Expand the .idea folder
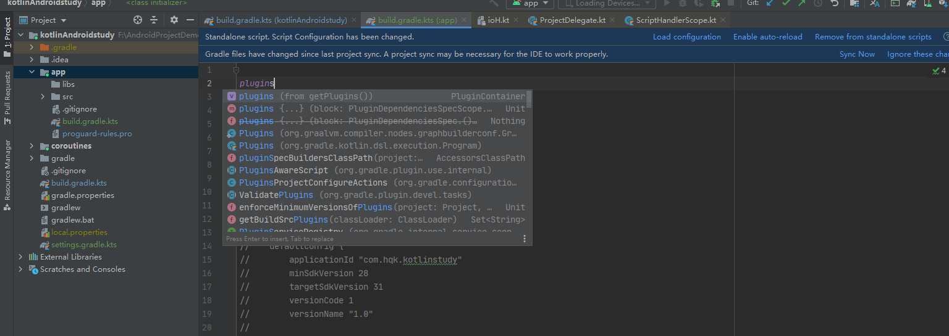Image resolution: width=949 pixels, height=336 pixels. 32,60
